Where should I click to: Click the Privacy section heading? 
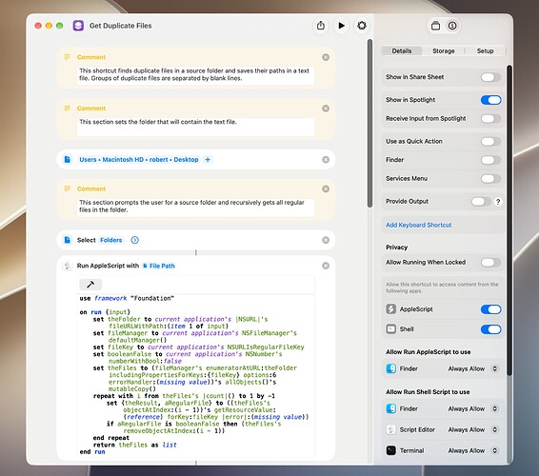click(x=397, y=248)
